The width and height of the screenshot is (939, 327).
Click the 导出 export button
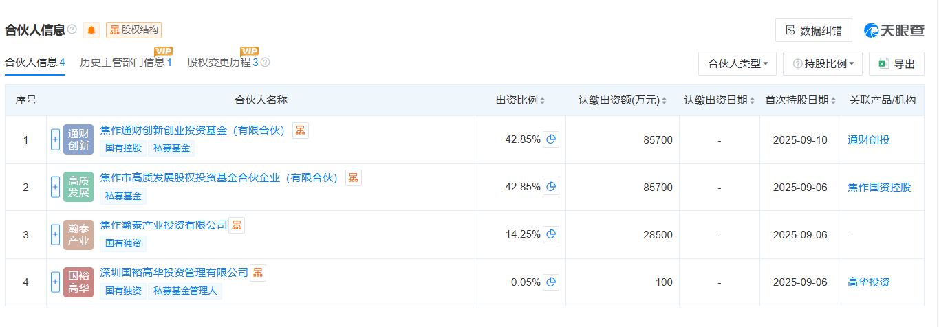click(896, 64)
